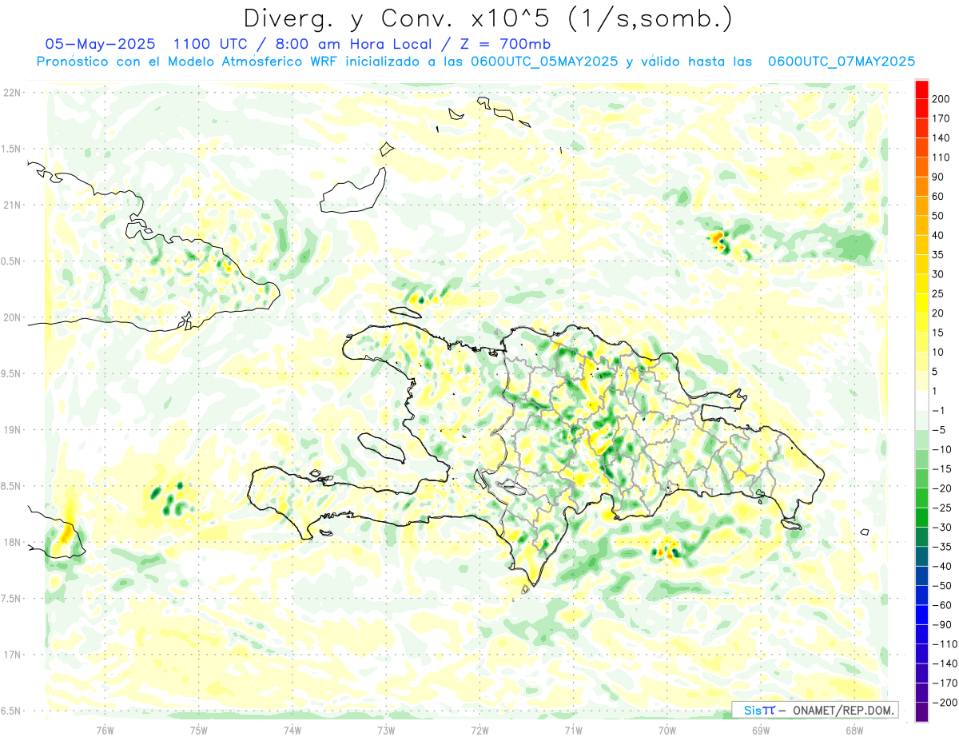Click the '73W' longitude label

(386, 730)
